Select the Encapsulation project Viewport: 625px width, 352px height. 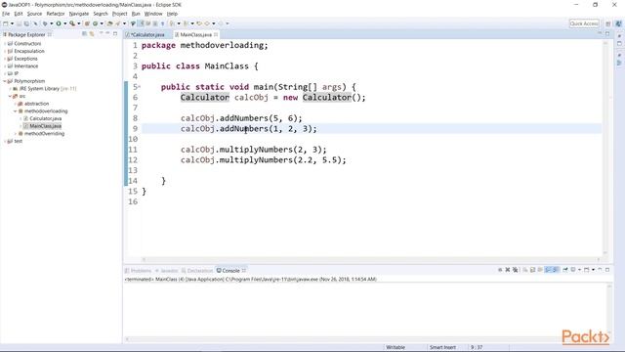(x=29, y=51)
